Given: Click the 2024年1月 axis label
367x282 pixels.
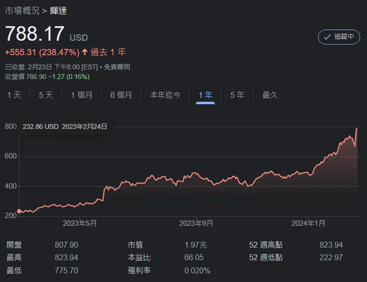Looking at the screenshot, I should 308,223.
